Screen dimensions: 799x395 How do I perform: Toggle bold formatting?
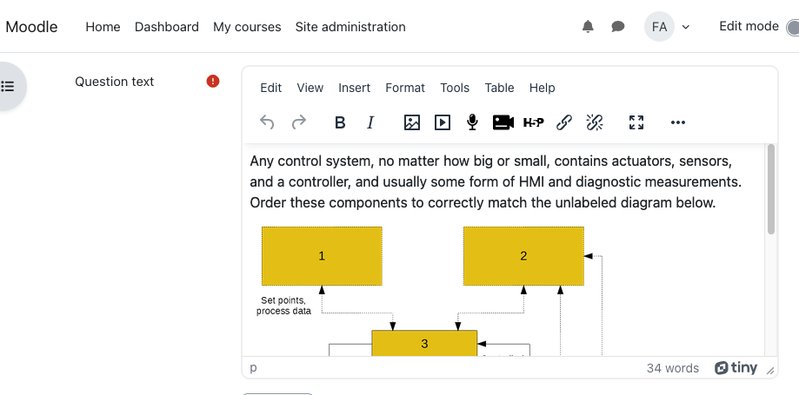point(340,122)
